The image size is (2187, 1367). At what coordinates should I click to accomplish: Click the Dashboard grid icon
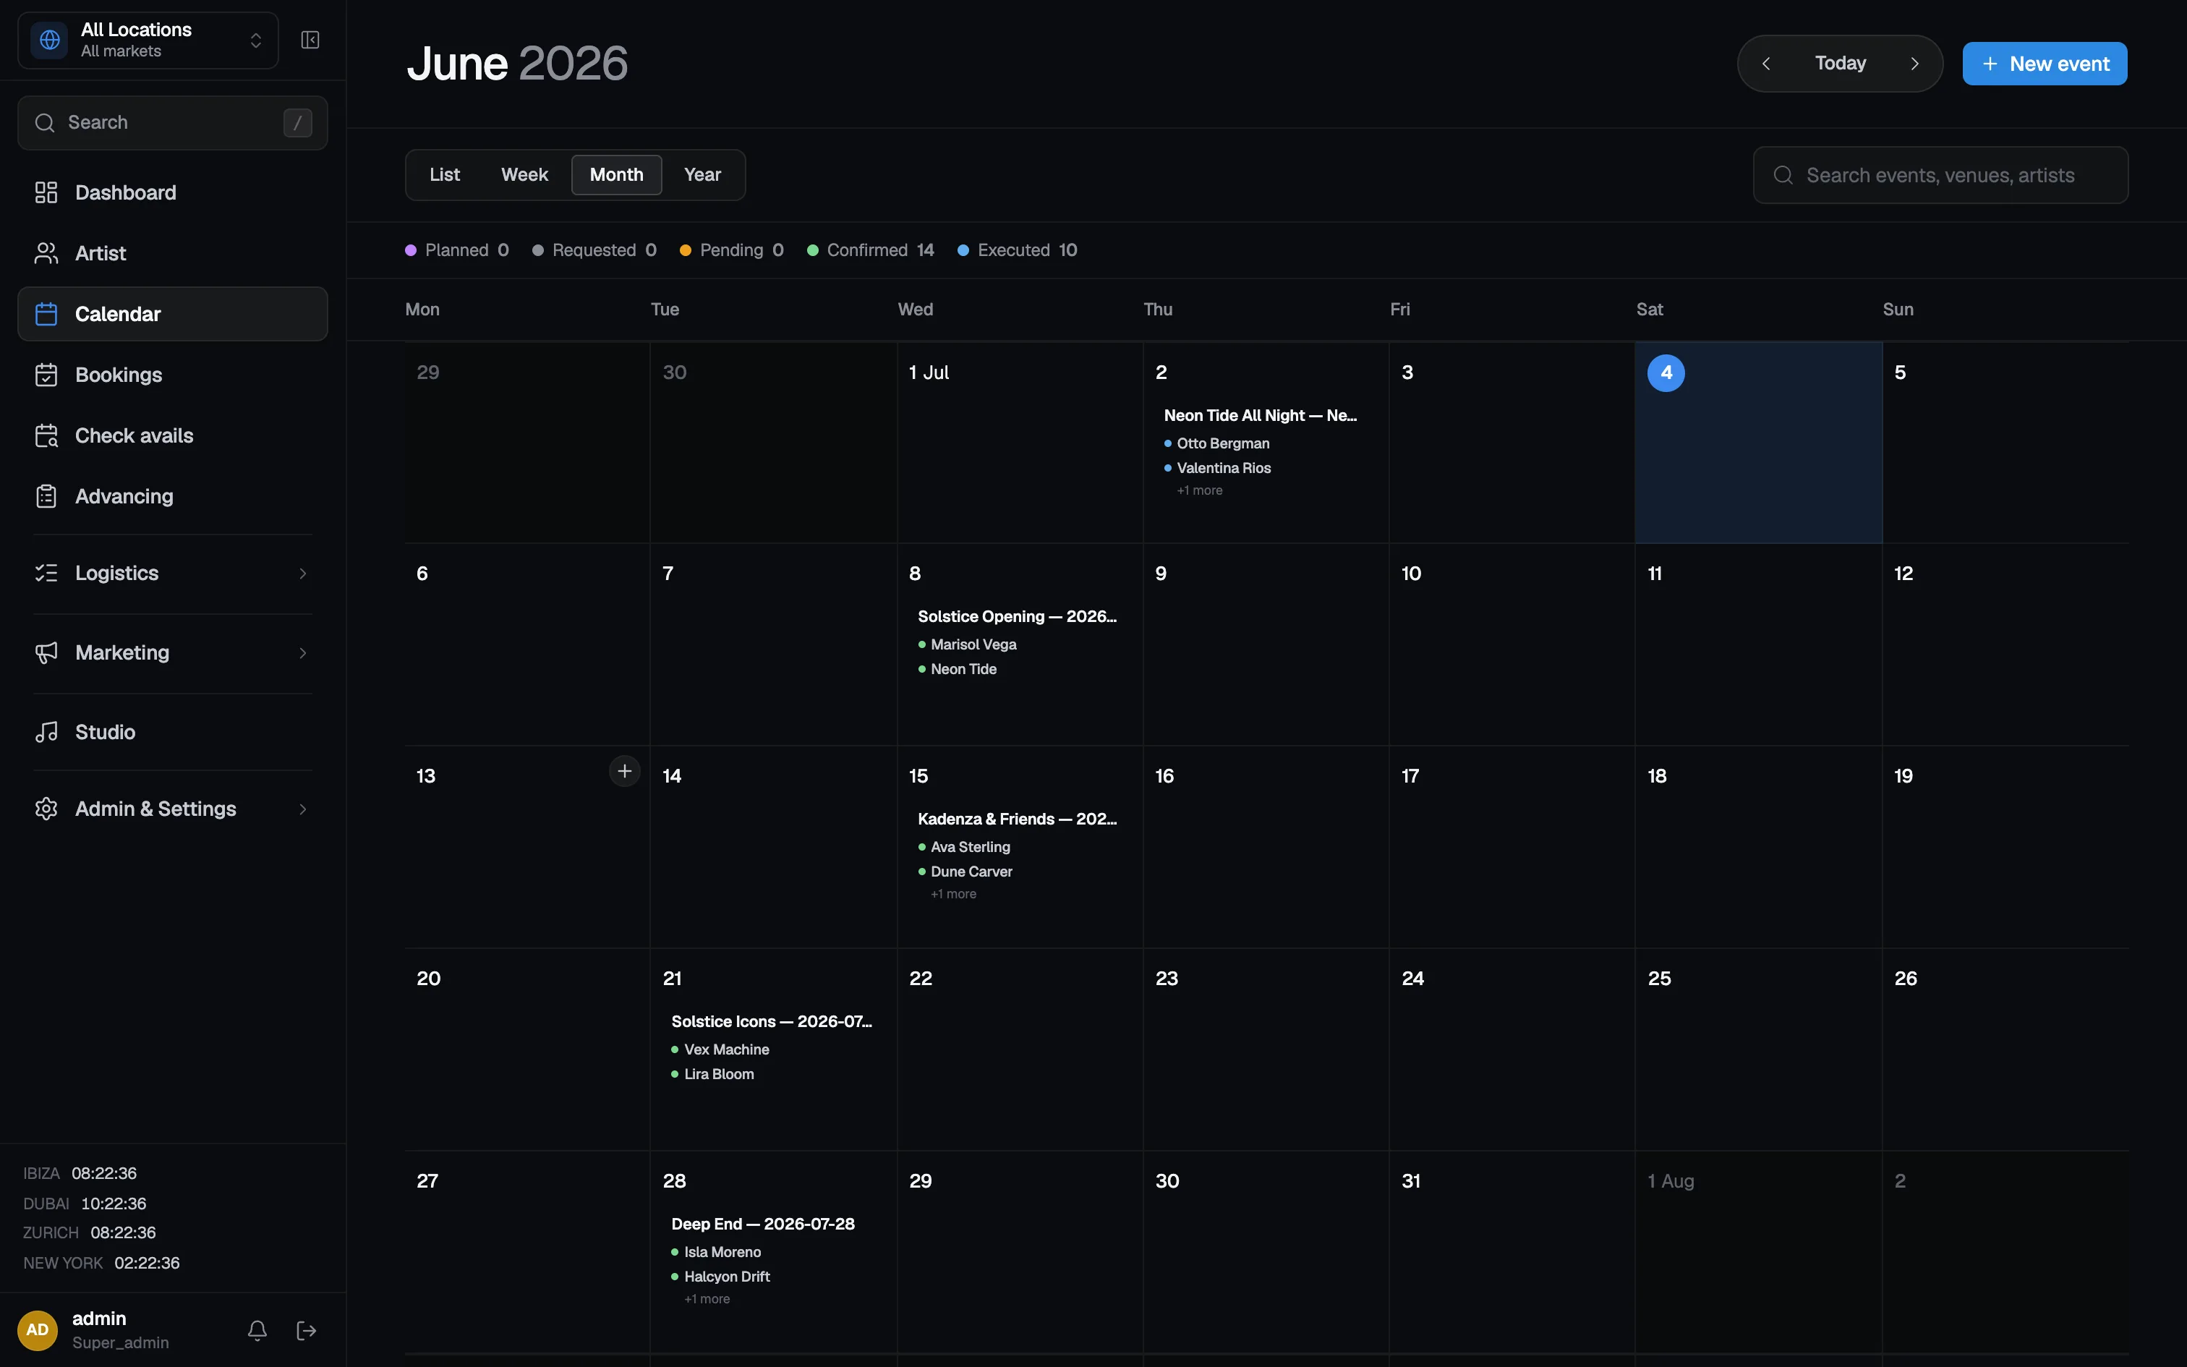click(x=46, y=192)
